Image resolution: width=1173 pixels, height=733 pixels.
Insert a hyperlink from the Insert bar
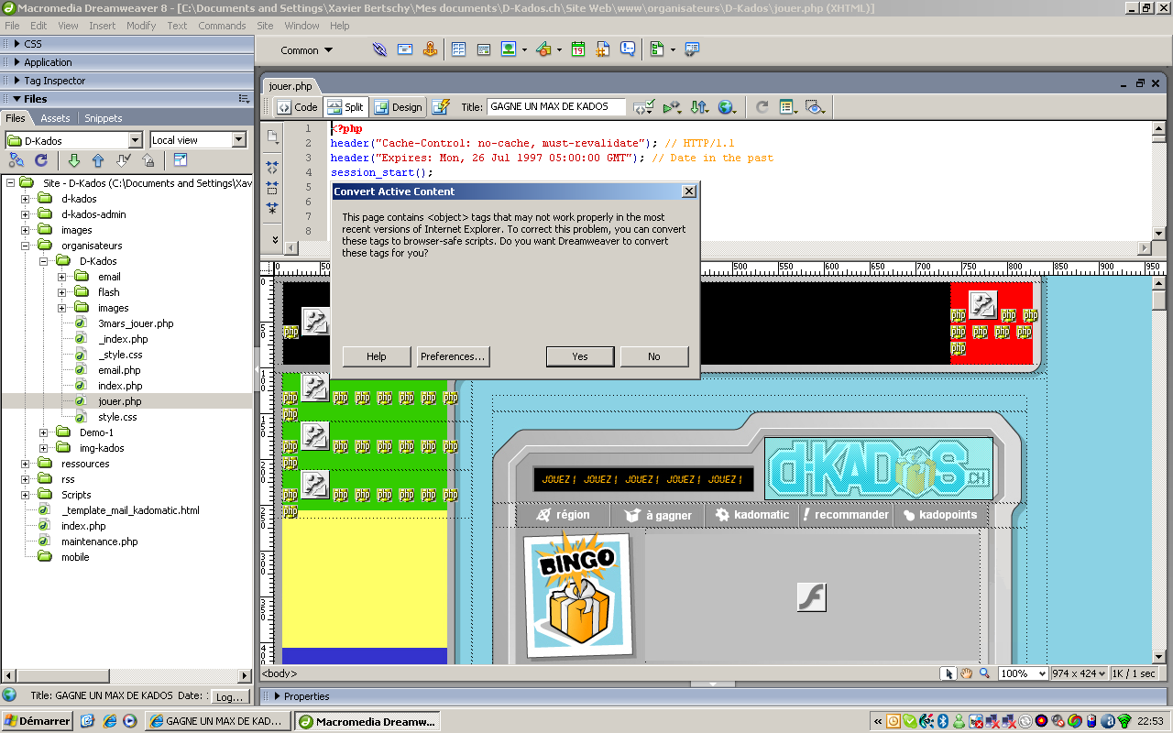pos(379,49)
